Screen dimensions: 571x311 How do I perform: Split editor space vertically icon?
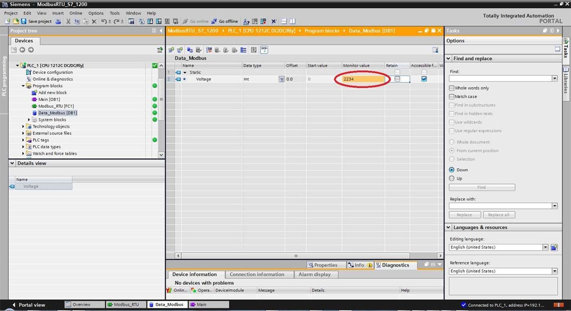coord(293,21)
